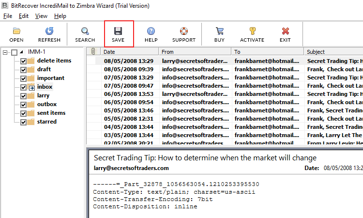Open the File menu

tap(8, 16)
